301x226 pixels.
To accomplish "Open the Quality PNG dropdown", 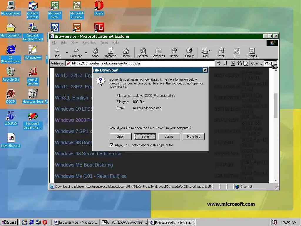I will 275,63.
